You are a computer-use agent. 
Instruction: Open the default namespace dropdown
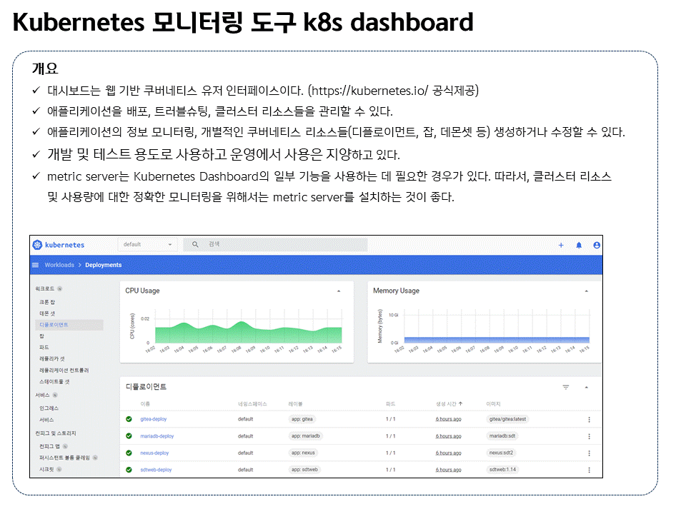pyautogui.click(x=147, y=244)
